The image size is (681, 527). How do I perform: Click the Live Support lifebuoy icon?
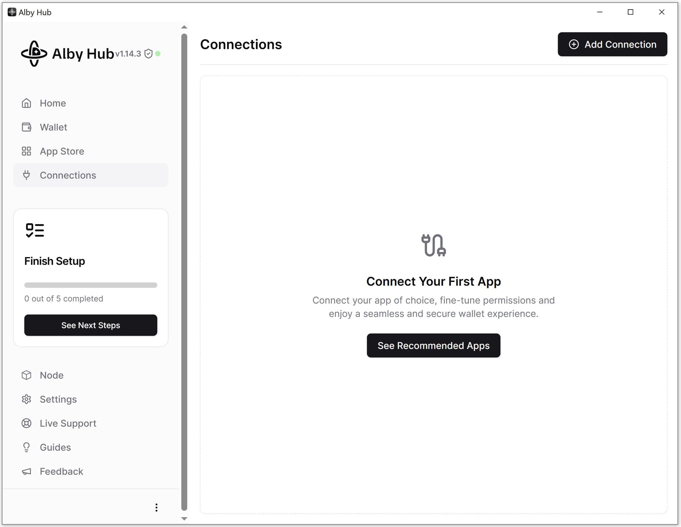(27, 423)
